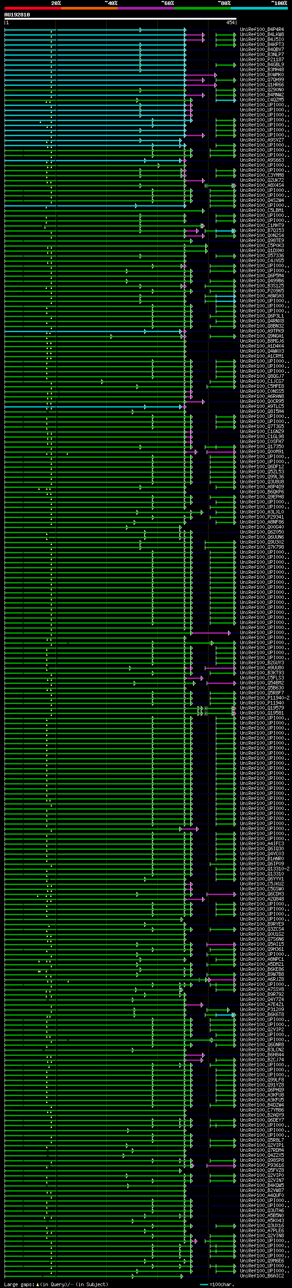Viewport: 292px width, 1288px height.
Task: Open hit UniRef100_Q6CDH3
Action: click(x=262, y=894)
